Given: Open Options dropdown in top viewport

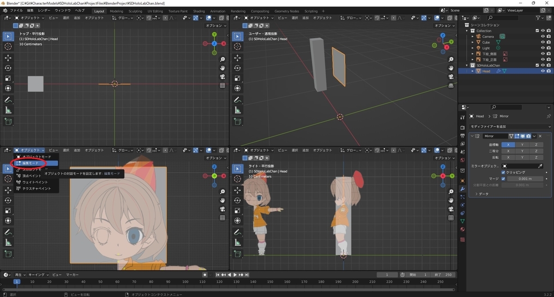Looking at the screenshot, I should [215, 26].
